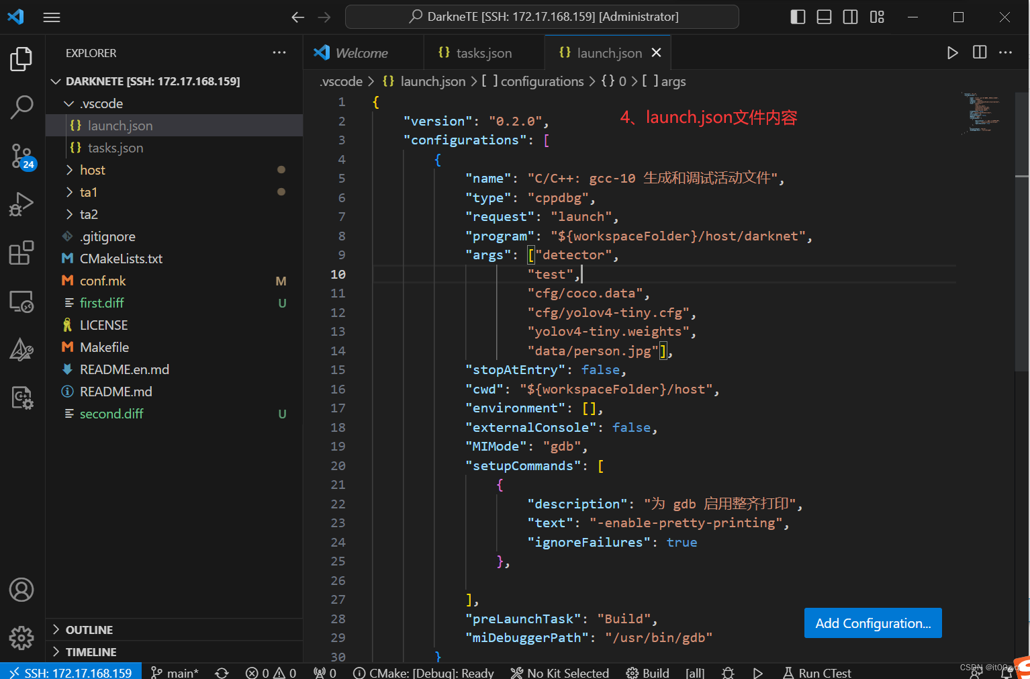Collapse the .vscode folder
The width and height of the screenshot is (1030, 679).
[x=174, y=103]
